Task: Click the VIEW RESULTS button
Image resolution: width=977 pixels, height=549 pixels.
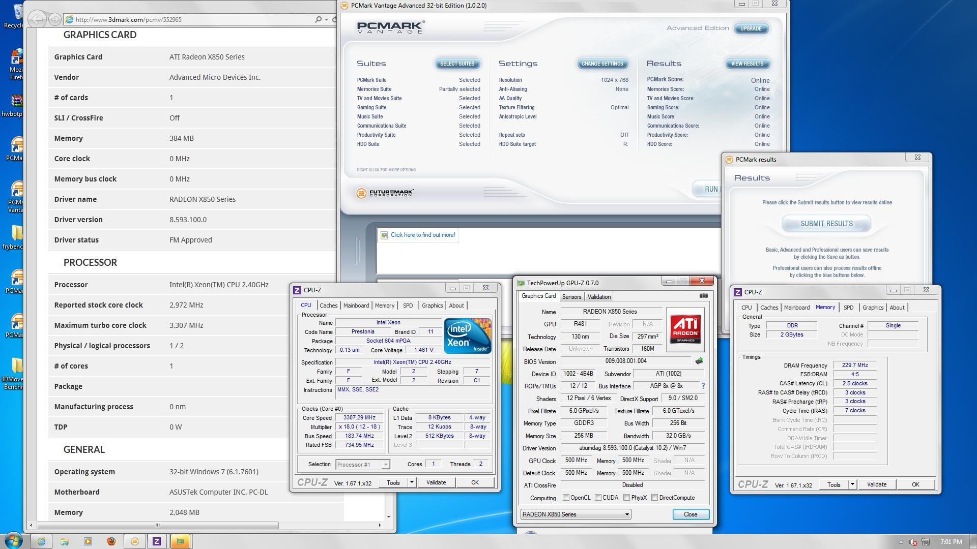Action: (x=747, y=64)
